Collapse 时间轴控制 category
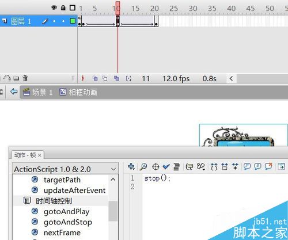The width and height of the screenshot is (288, 240). (54, 201)
